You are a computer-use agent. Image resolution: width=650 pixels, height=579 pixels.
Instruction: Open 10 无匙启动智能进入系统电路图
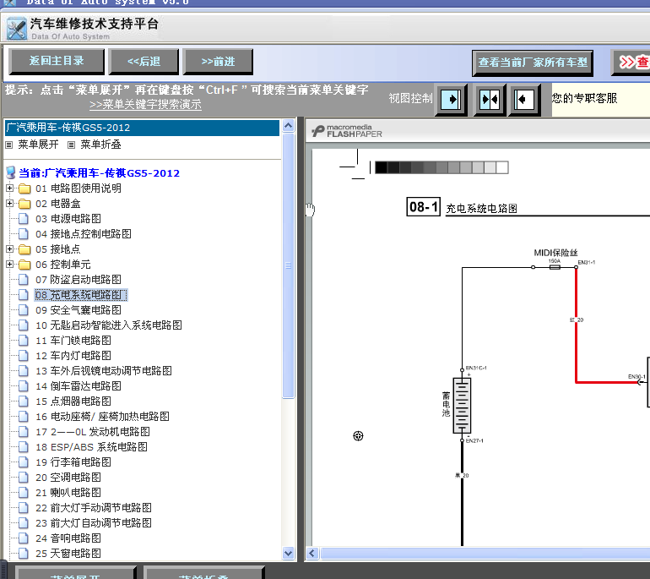(x=109, y=325)
